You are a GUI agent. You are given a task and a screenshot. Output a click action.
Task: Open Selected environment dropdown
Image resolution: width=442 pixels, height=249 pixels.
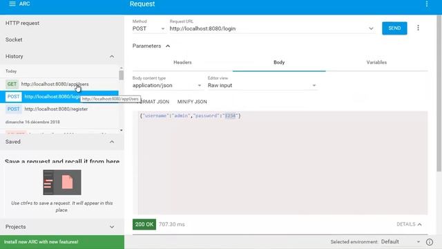pos(401,242)
